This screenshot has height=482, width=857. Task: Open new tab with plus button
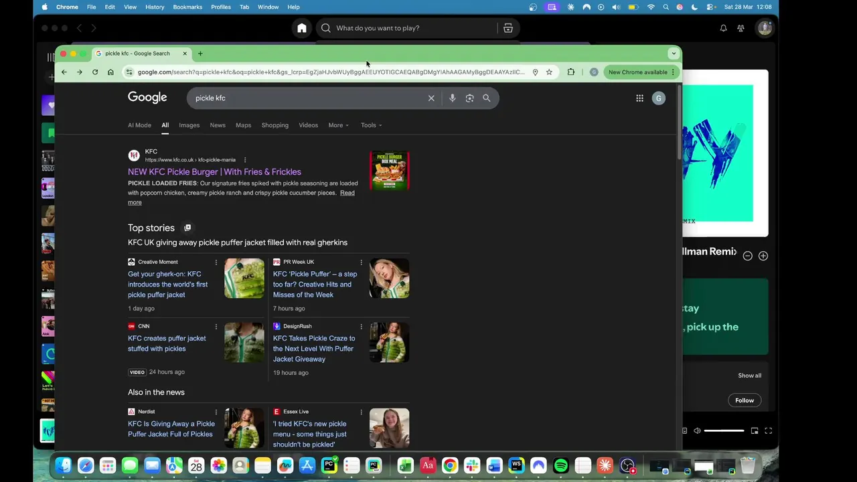pyautogui.click(x=200, y=54)
